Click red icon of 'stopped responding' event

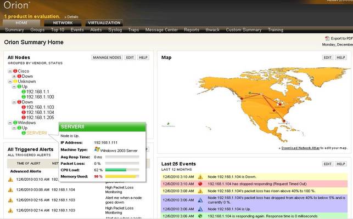200,184
